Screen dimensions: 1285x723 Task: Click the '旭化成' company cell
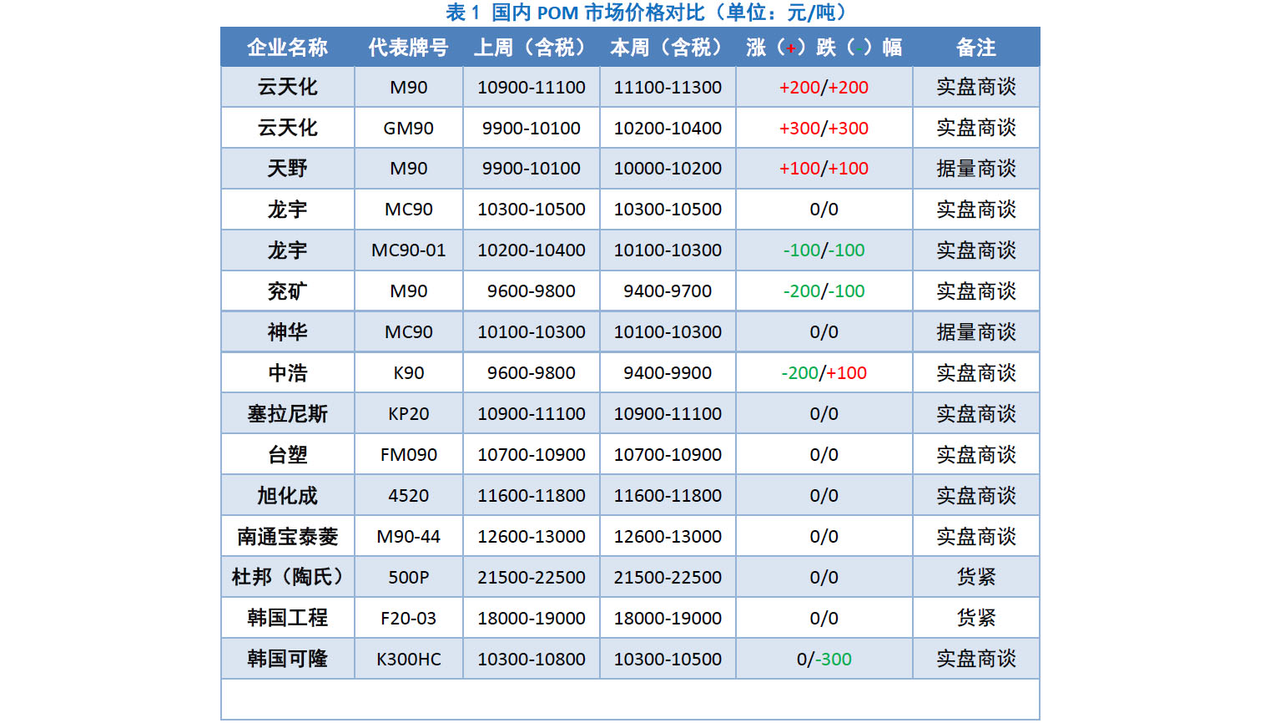288,496
